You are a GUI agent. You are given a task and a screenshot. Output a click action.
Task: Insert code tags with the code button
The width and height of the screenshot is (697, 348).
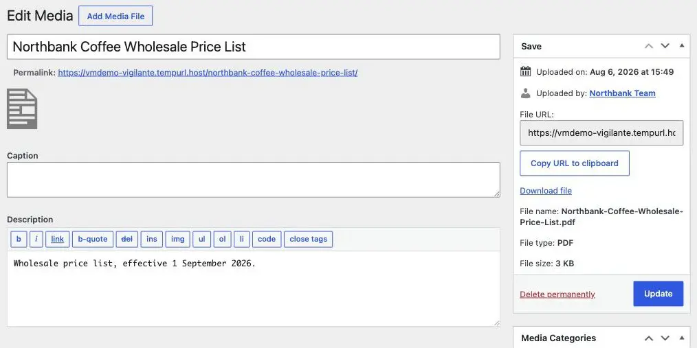tap(267, 240)
